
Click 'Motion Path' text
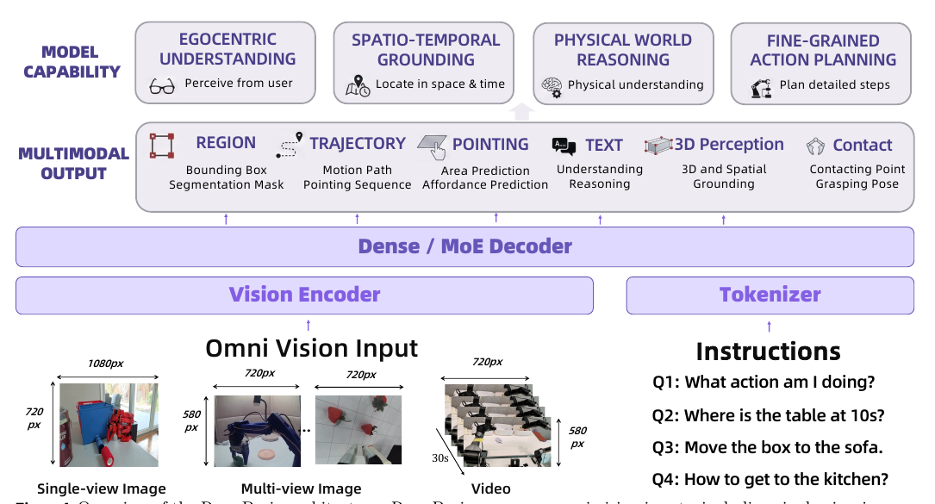pyautogui.click(x=357, y=170)
